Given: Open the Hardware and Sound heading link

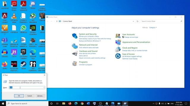Looking at the screenshot, I should click(88, 51).
